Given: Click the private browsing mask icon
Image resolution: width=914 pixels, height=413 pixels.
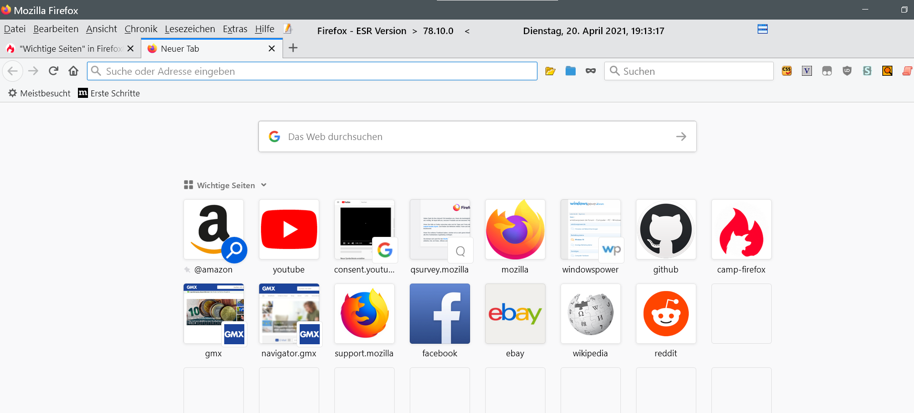Looking at the screenshot, I should click(591, 71).
